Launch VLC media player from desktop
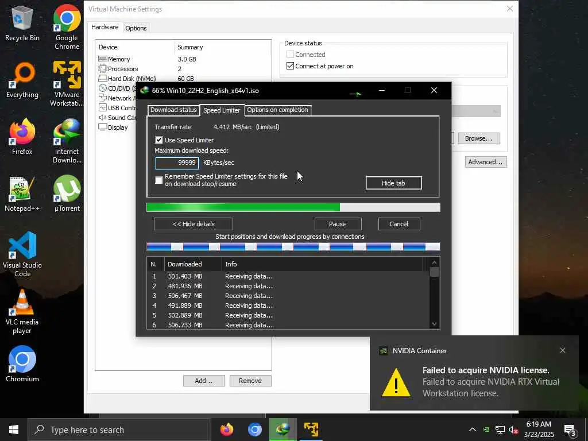The image size is (588, 441). click(22, 311)
